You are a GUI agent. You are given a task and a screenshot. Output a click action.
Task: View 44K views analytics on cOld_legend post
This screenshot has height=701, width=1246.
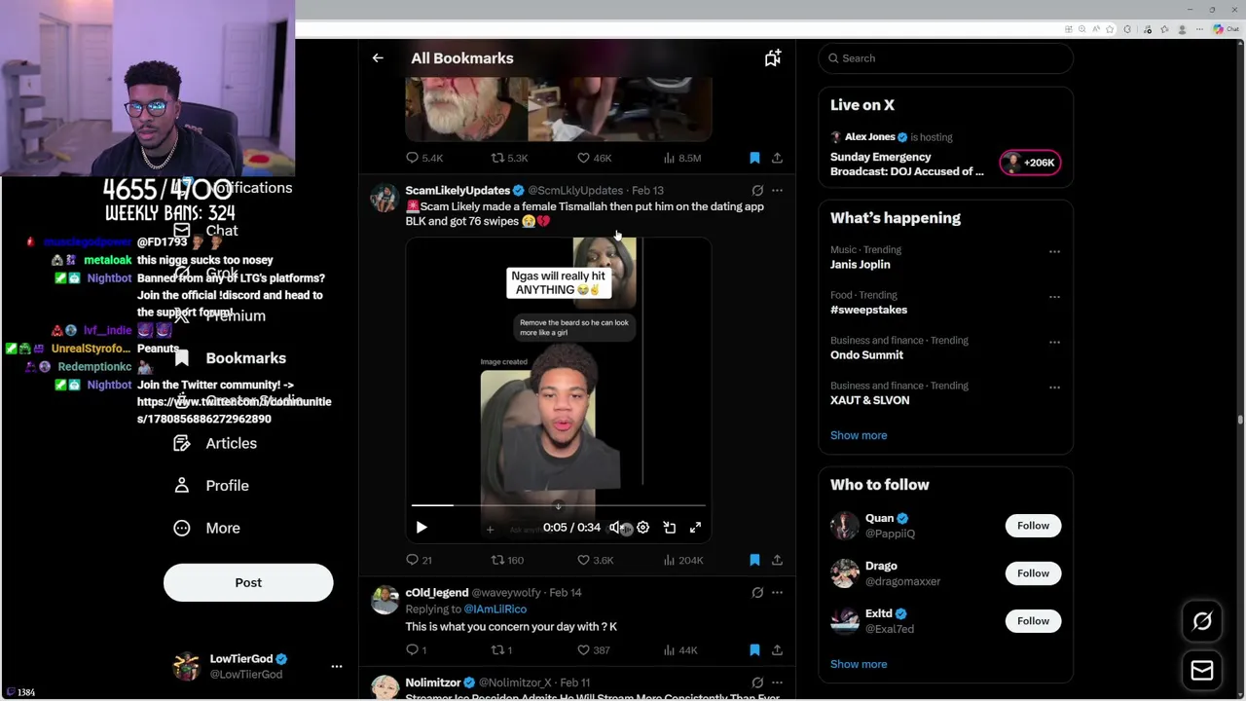tap(679, 650)
